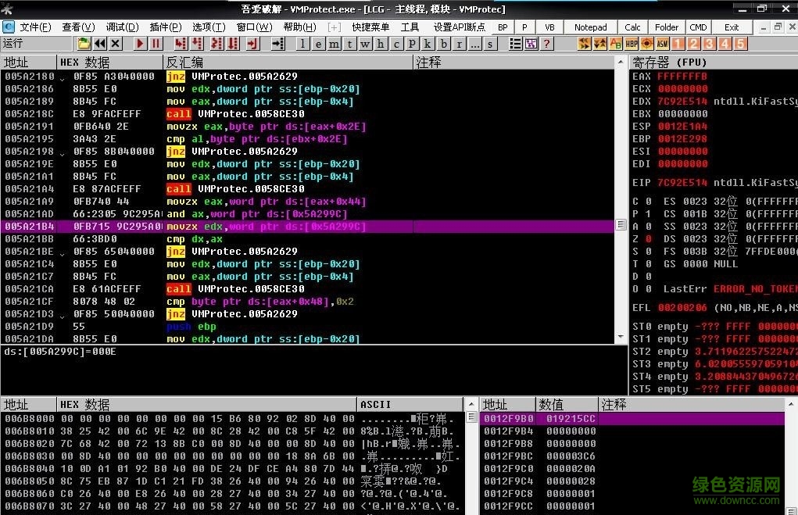798x515 pixels.
Task: Open the memory map with the 'm' button
Action: coord(334,44)
